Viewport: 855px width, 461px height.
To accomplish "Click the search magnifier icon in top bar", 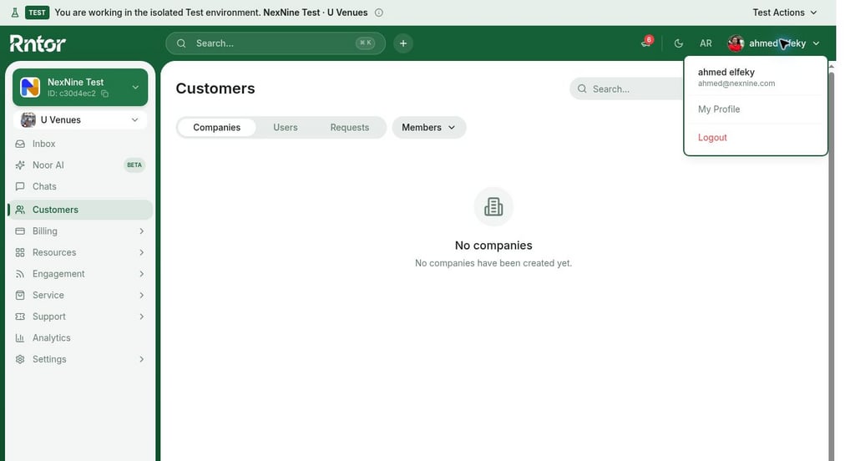I will pos(181,43).
